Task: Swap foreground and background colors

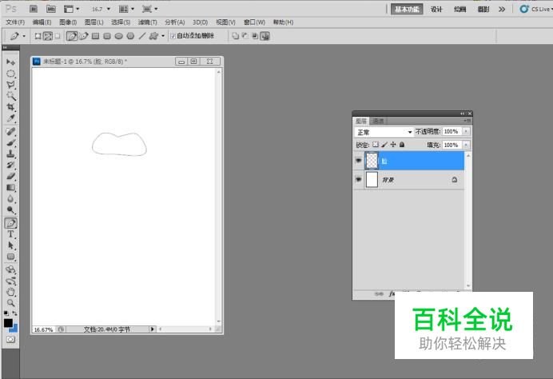Action: [x=15, y=313]
